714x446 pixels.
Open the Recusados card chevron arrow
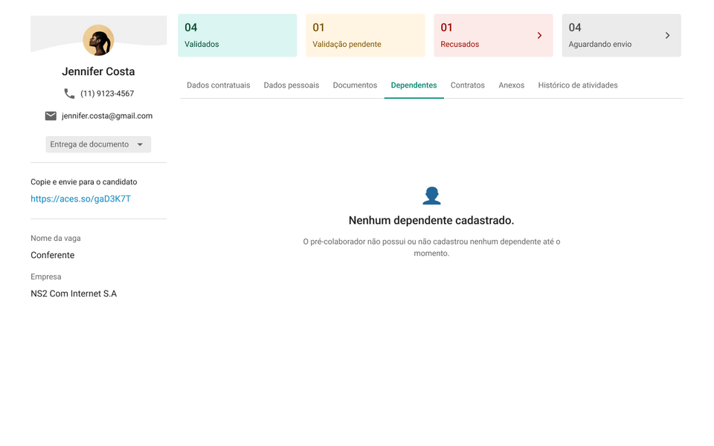540,36
